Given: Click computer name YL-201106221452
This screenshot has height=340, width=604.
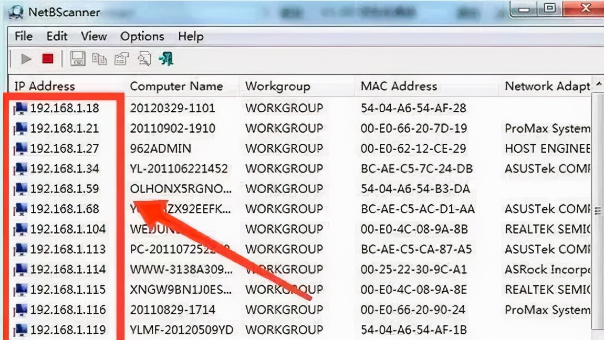Looking at the screenshot, I should [179, 168].
